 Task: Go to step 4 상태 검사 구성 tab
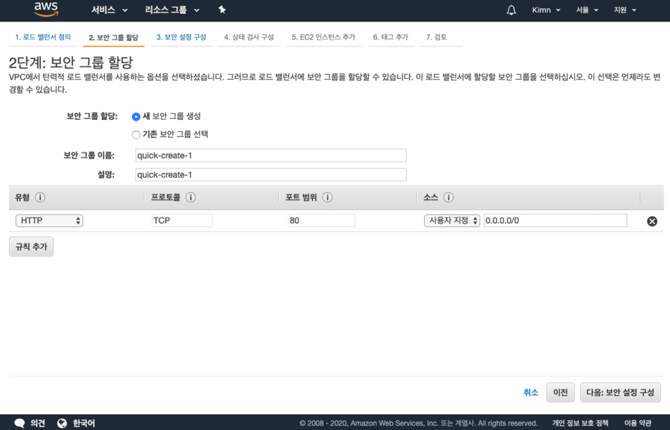(x=249, y=37)
